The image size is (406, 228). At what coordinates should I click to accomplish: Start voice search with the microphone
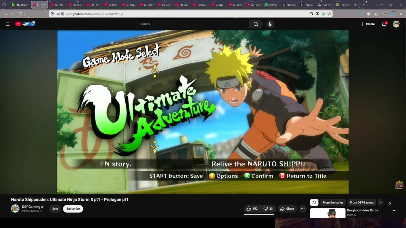270,24
